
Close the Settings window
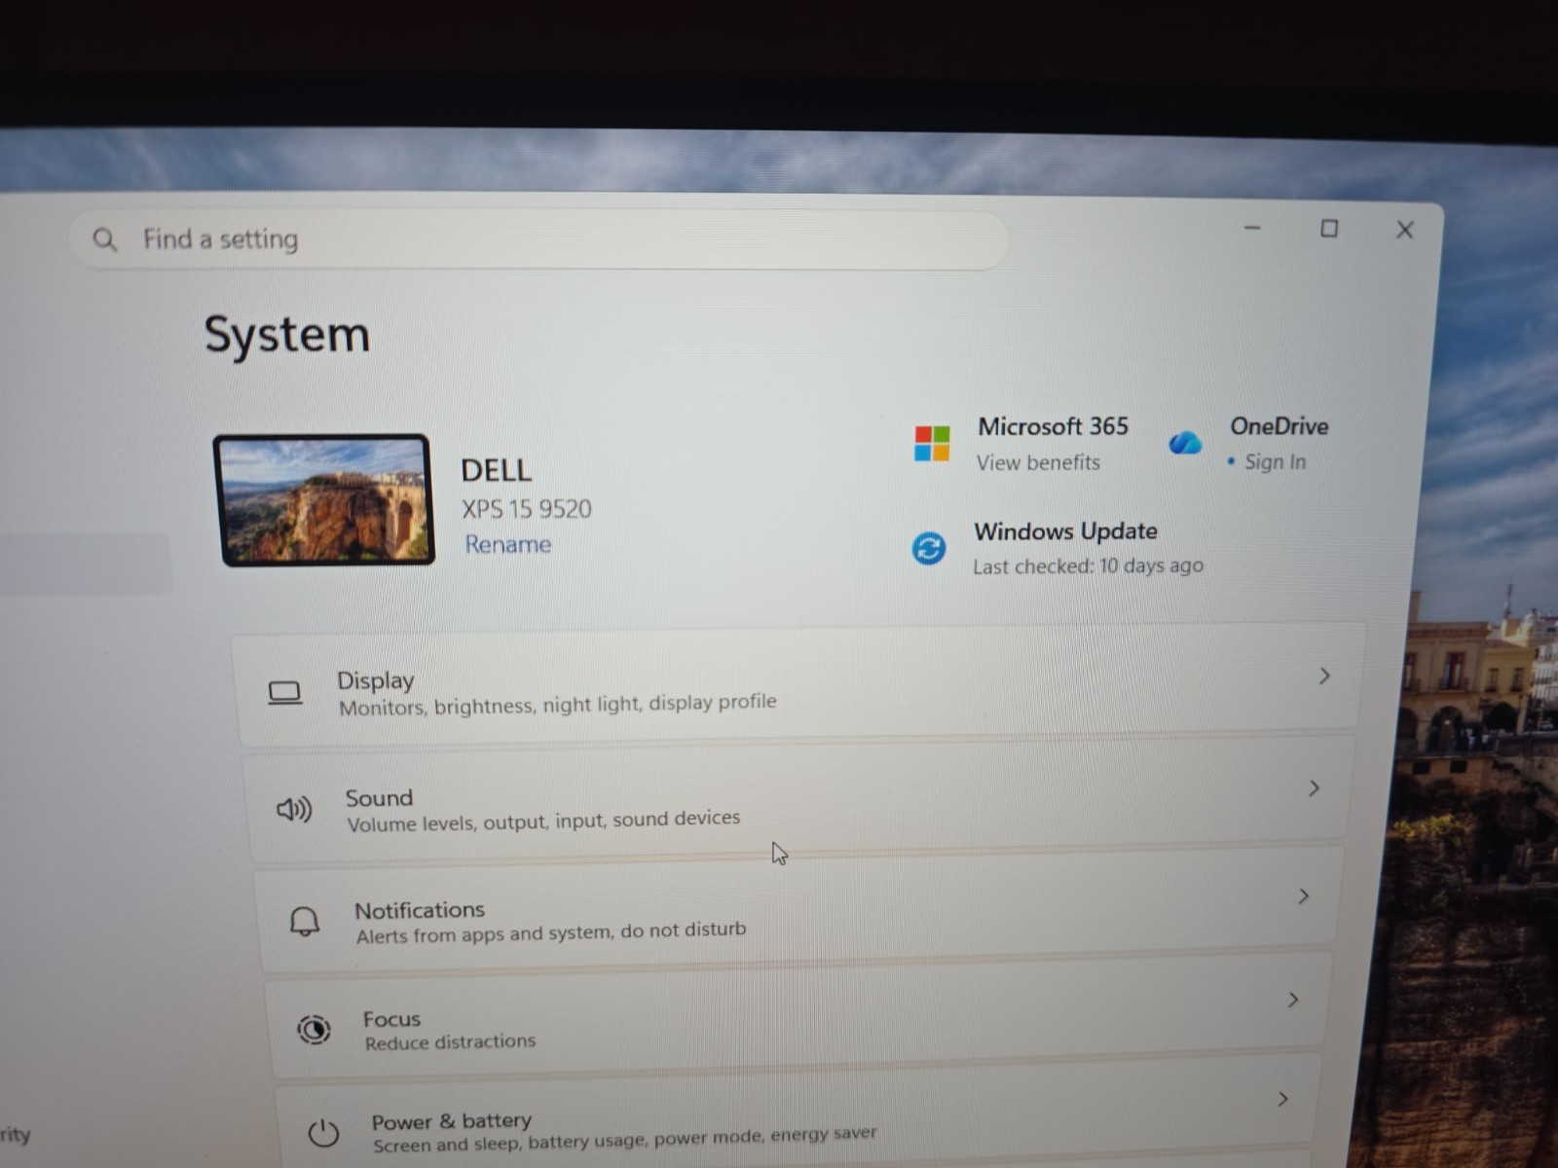[x=1404, y=230]
